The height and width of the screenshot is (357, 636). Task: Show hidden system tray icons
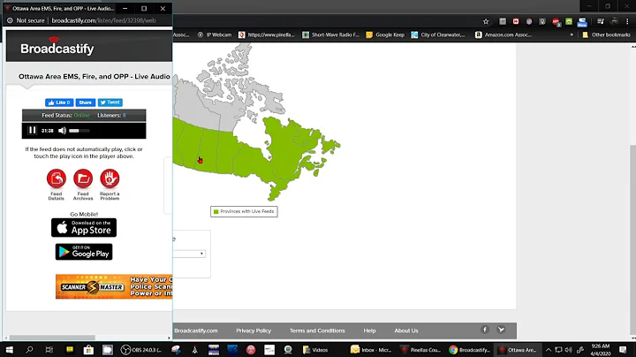[549, 350]
